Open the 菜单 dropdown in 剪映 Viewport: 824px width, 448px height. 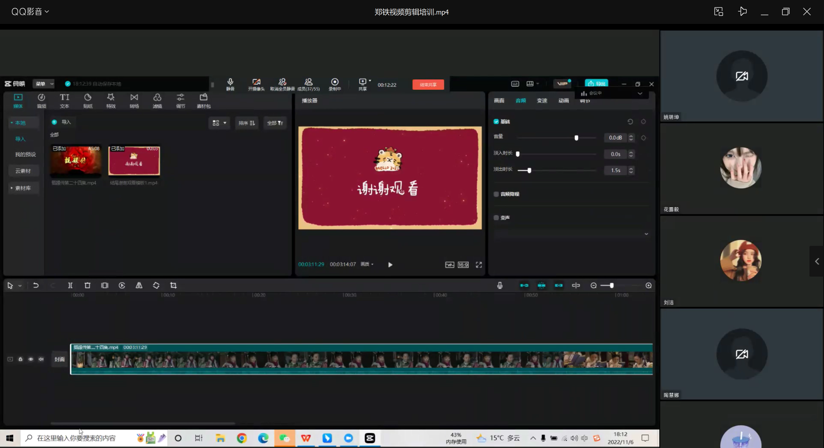pyautogui.click(x=44, y=84)
